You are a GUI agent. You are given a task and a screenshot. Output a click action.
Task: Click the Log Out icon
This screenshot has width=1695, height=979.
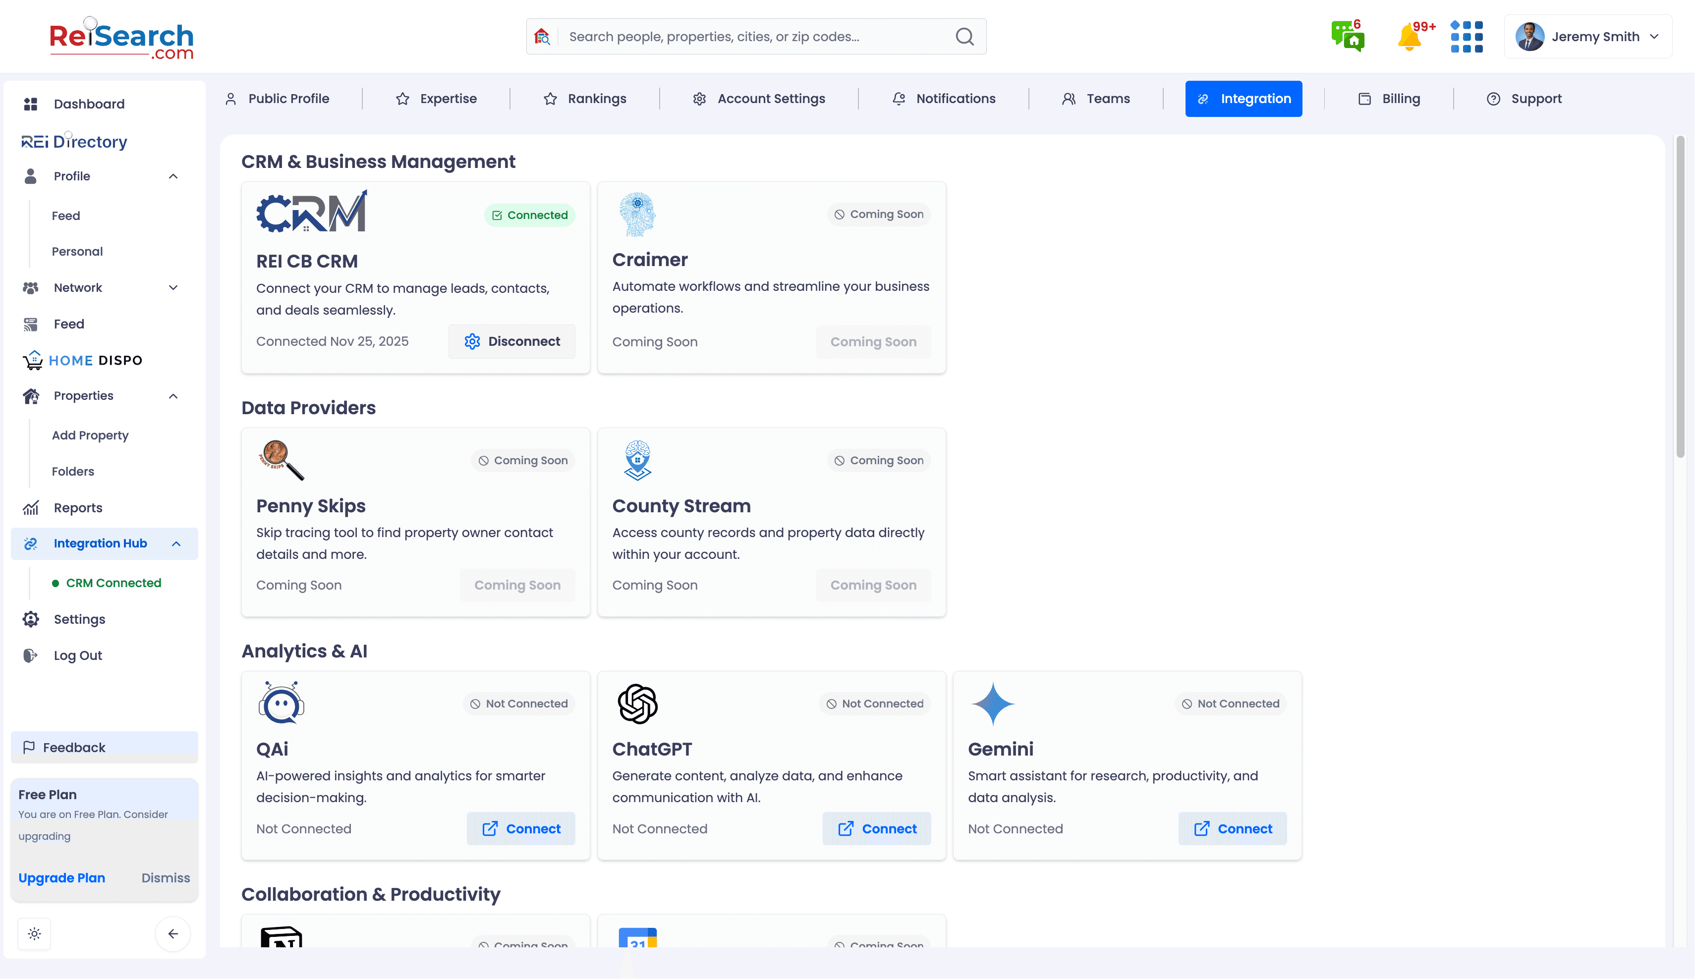[30, 655]
